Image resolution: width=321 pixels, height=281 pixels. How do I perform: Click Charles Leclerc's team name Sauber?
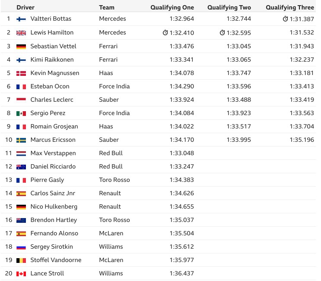click(x=109, y=100)
